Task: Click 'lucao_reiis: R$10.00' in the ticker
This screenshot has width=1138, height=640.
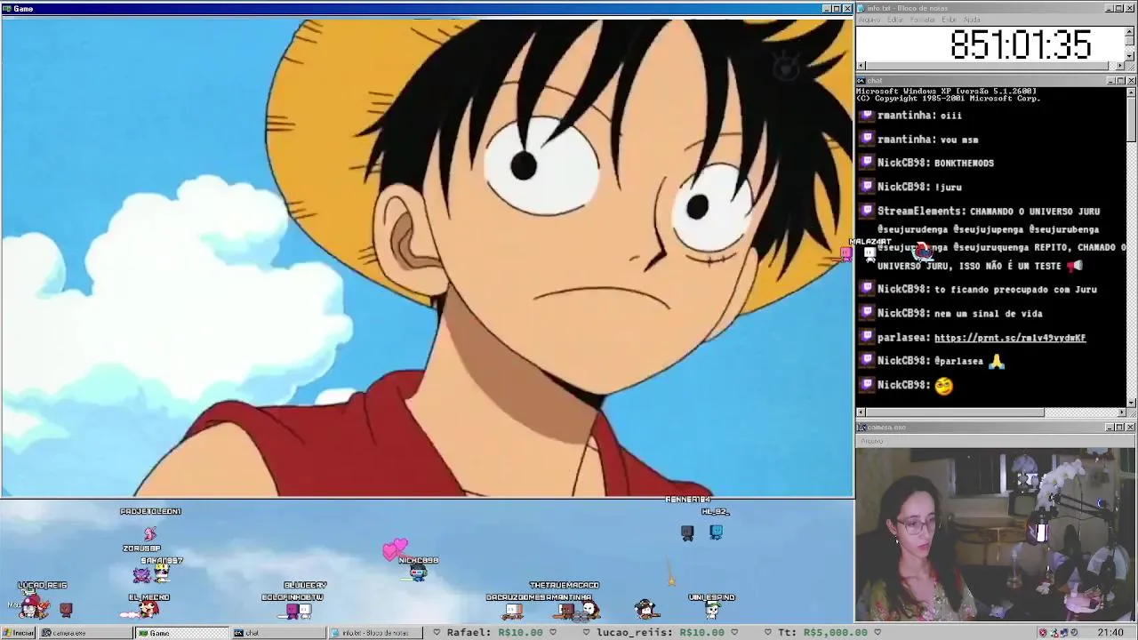Action: [x=661, y=632]
